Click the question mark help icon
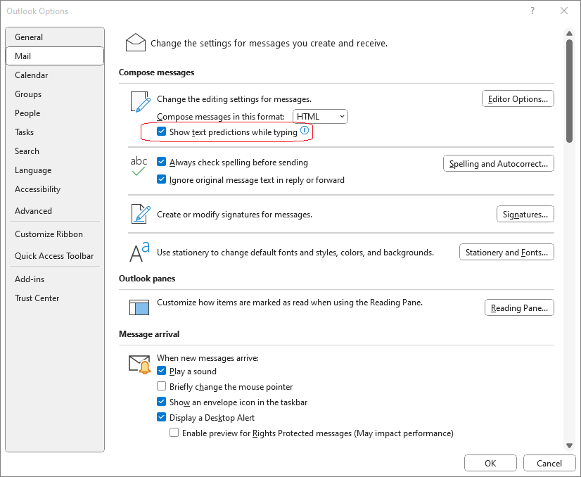 coord(532,11)
